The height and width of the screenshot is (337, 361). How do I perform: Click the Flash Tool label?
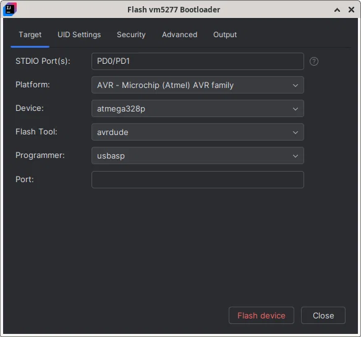click(36, 132)
